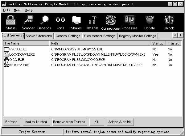Click the Shares folder icon
Screen dimensions: 185x136
click(76, 22)
